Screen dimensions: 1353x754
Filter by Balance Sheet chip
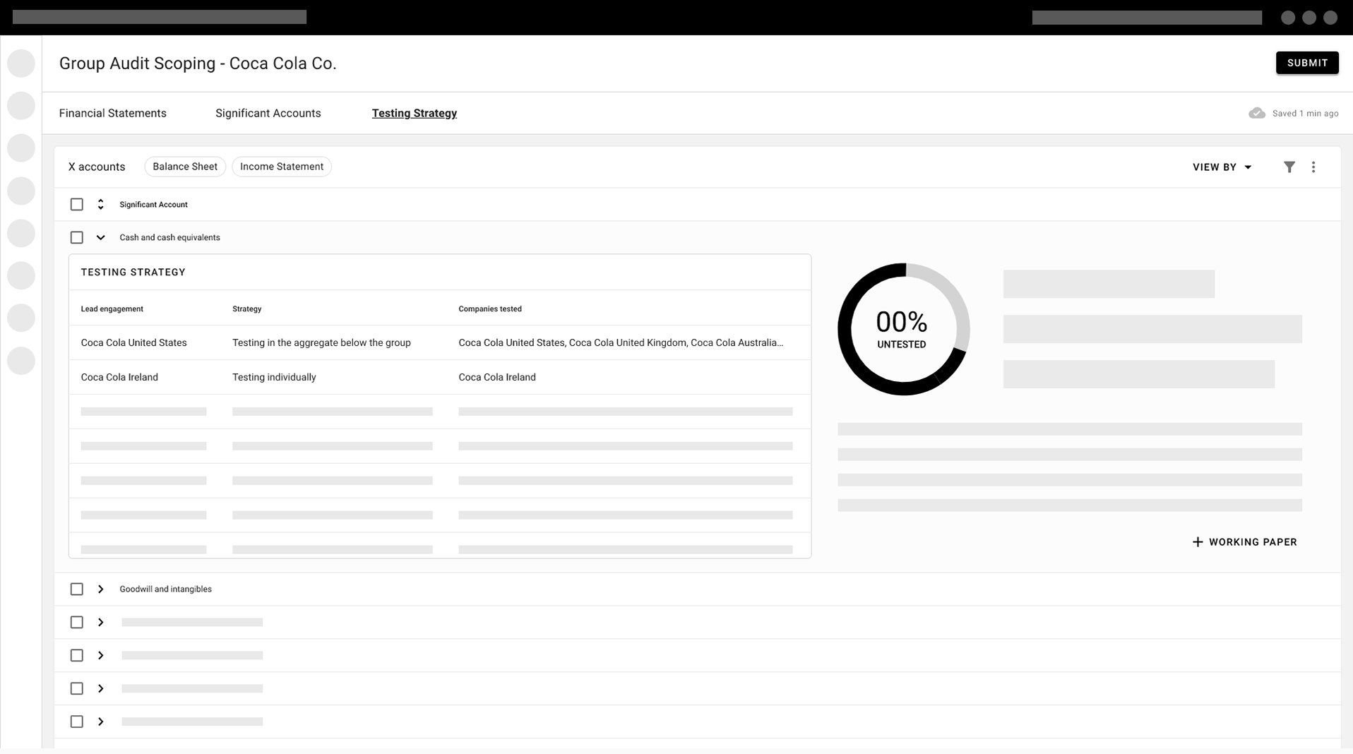click(185, 167)
